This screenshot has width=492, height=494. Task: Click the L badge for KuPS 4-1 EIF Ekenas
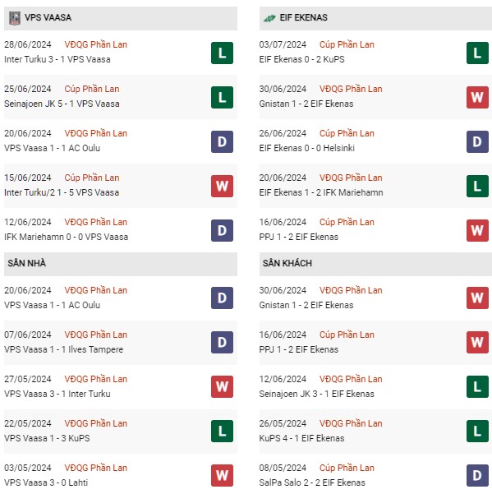pos(477,431)
